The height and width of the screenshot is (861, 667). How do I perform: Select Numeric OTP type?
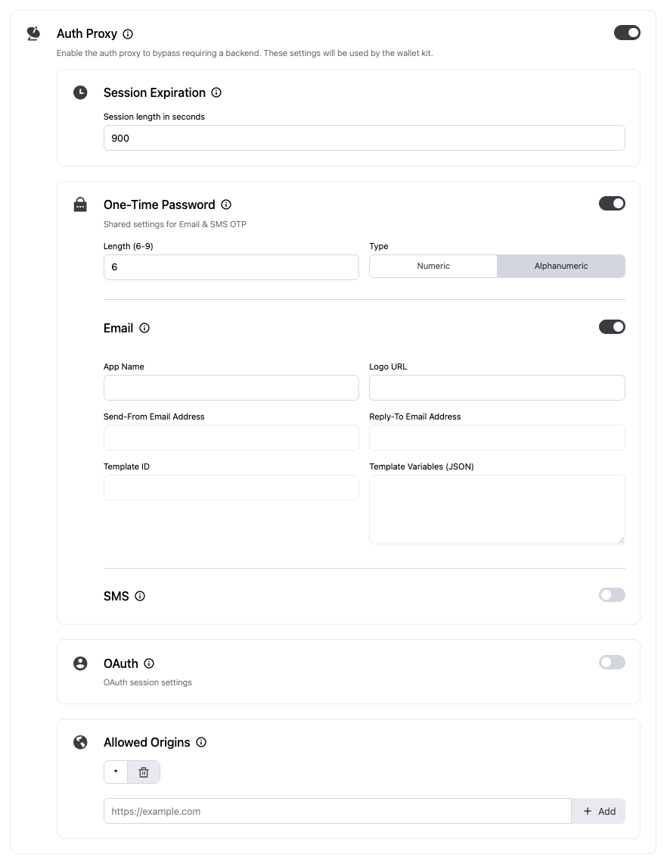[433, 266]
